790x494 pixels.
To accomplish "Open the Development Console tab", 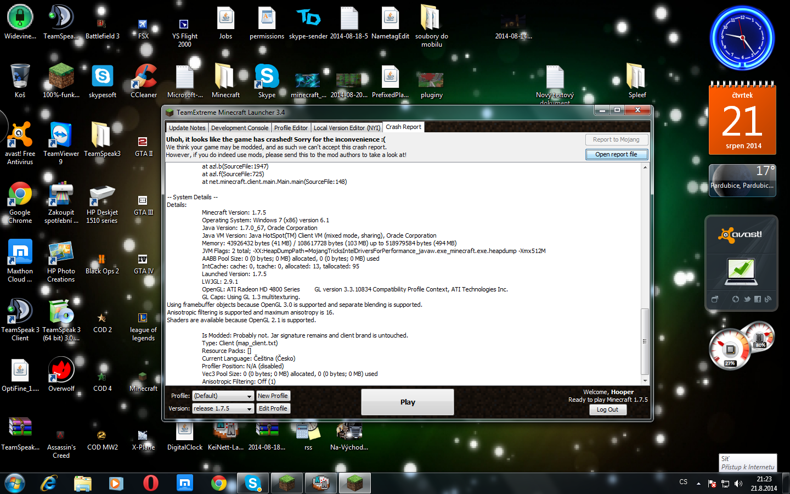I will 240,128.
